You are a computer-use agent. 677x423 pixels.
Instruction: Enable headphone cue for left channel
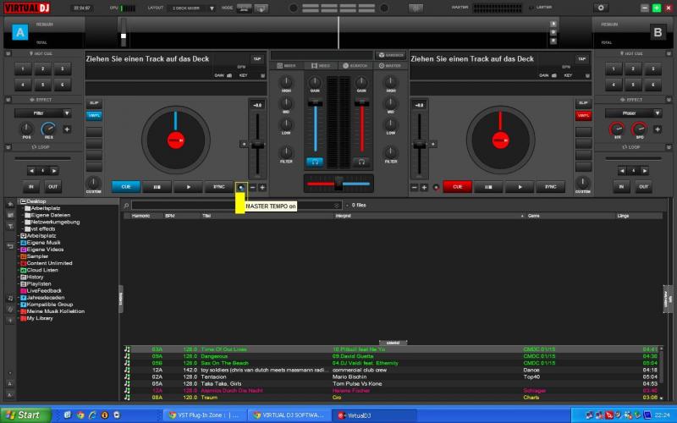click(315, 161)
